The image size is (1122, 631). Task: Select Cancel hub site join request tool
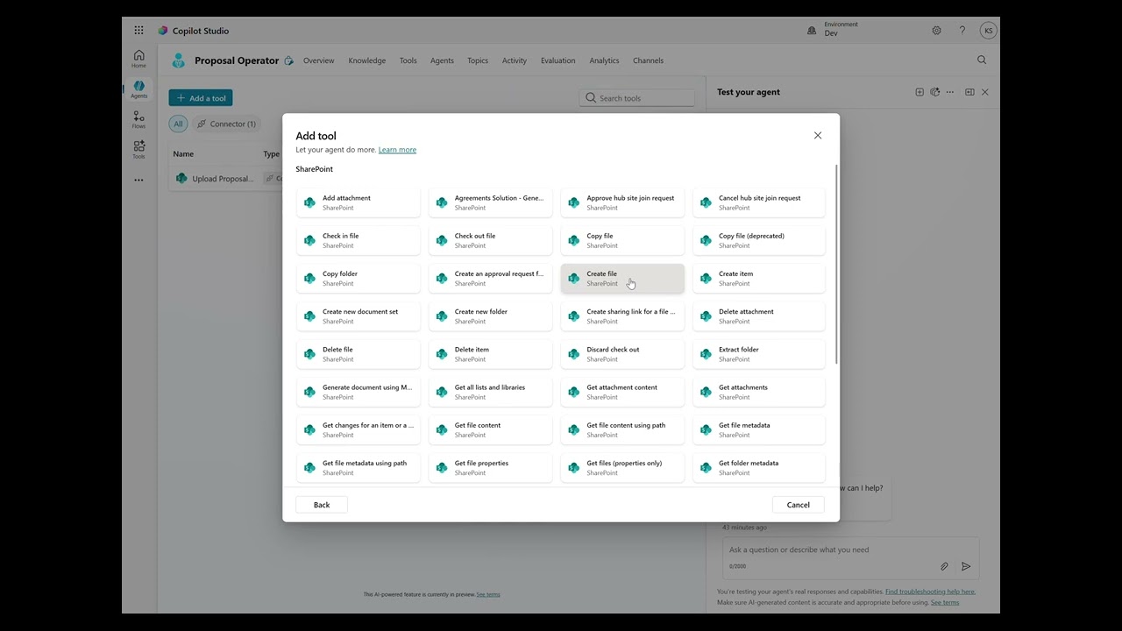tap(759, 202)
